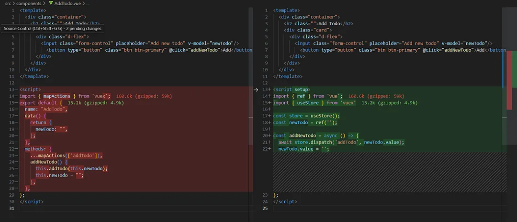Open the 'AddTodo.vue' breadcrumb segment
517x222 pixels.
(x=67, y=3)
